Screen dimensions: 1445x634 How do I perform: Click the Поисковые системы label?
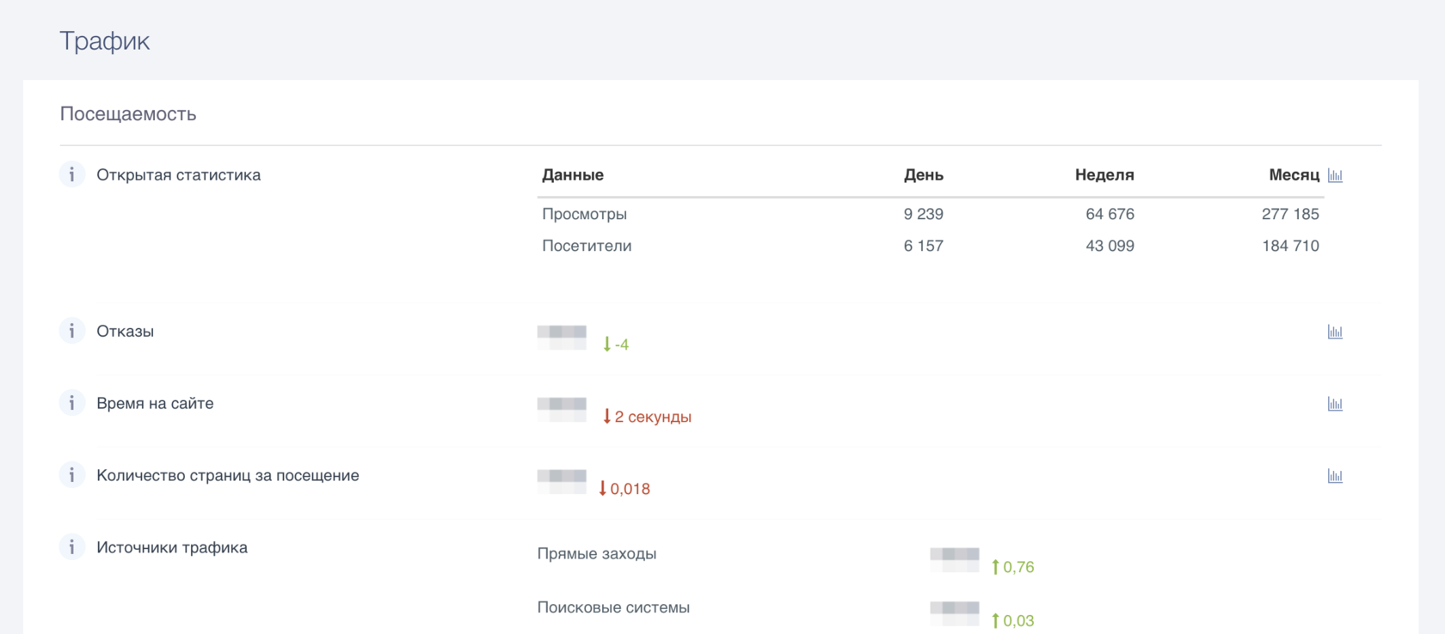[613, 607]
